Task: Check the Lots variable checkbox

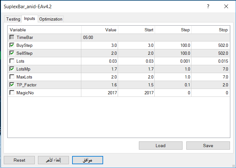Action: 12,61
